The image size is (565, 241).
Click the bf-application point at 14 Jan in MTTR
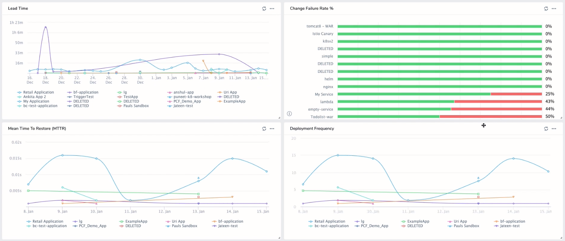coord(232,197)
